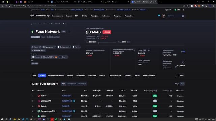Screen dimensions: 216x121
Task: Expand the Сообщество dropdown
Action: click(x=64, y=47)
